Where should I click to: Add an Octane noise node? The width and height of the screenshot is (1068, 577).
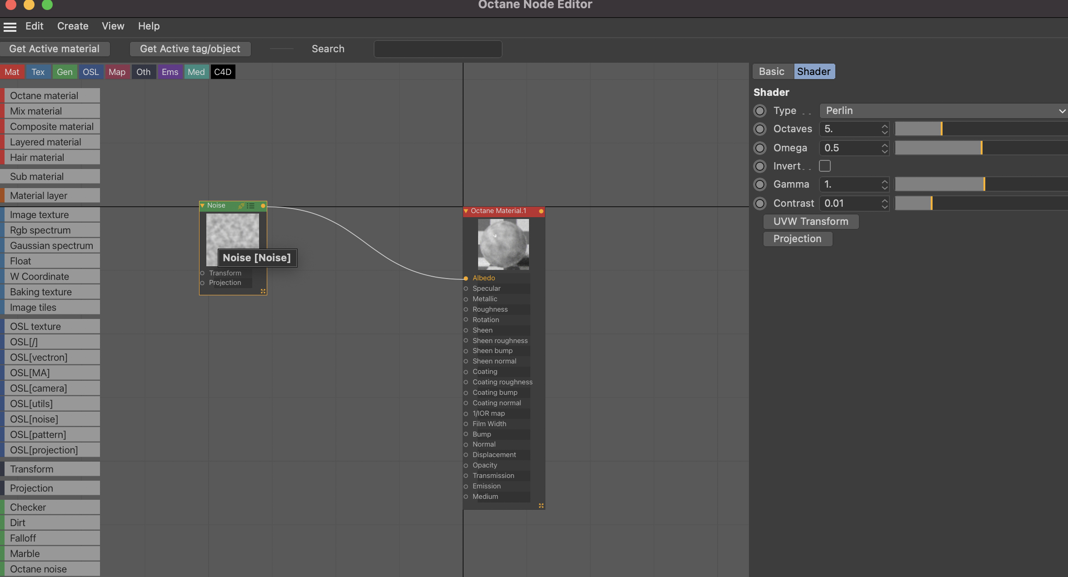click(50, 569)
